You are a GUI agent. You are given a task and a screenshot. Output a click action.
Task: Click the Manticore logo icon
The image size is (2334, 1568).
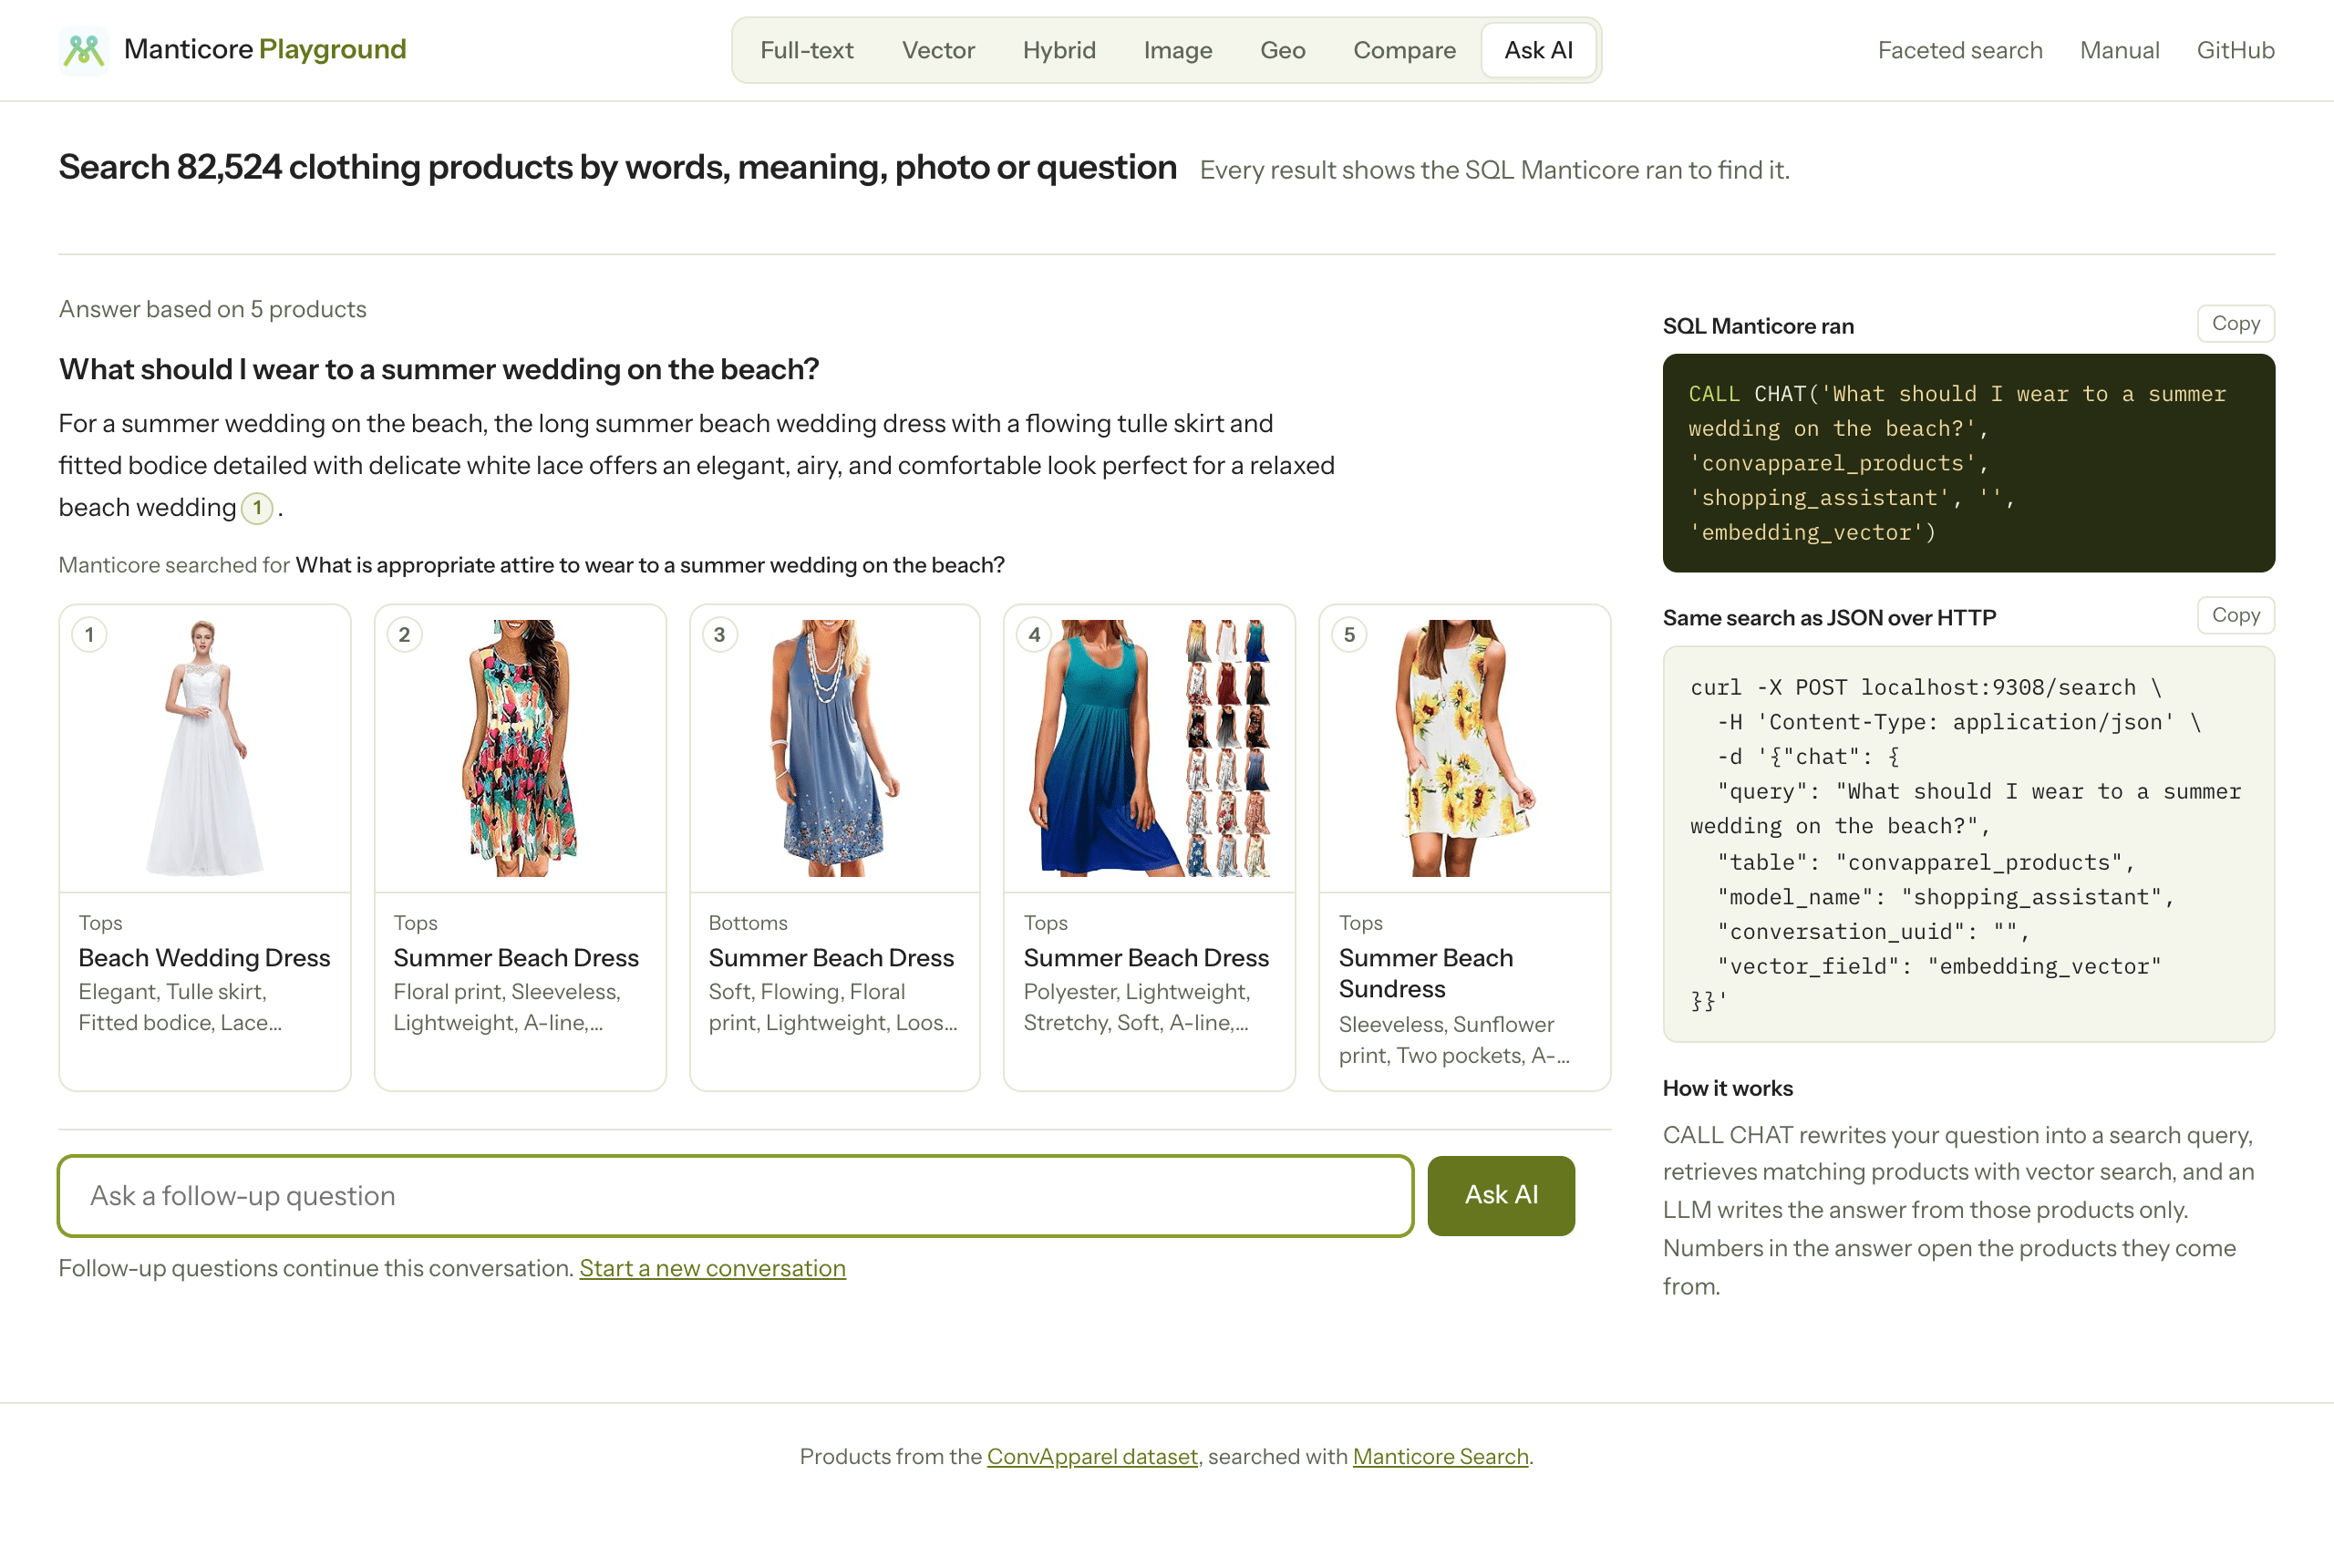(84, 50)
